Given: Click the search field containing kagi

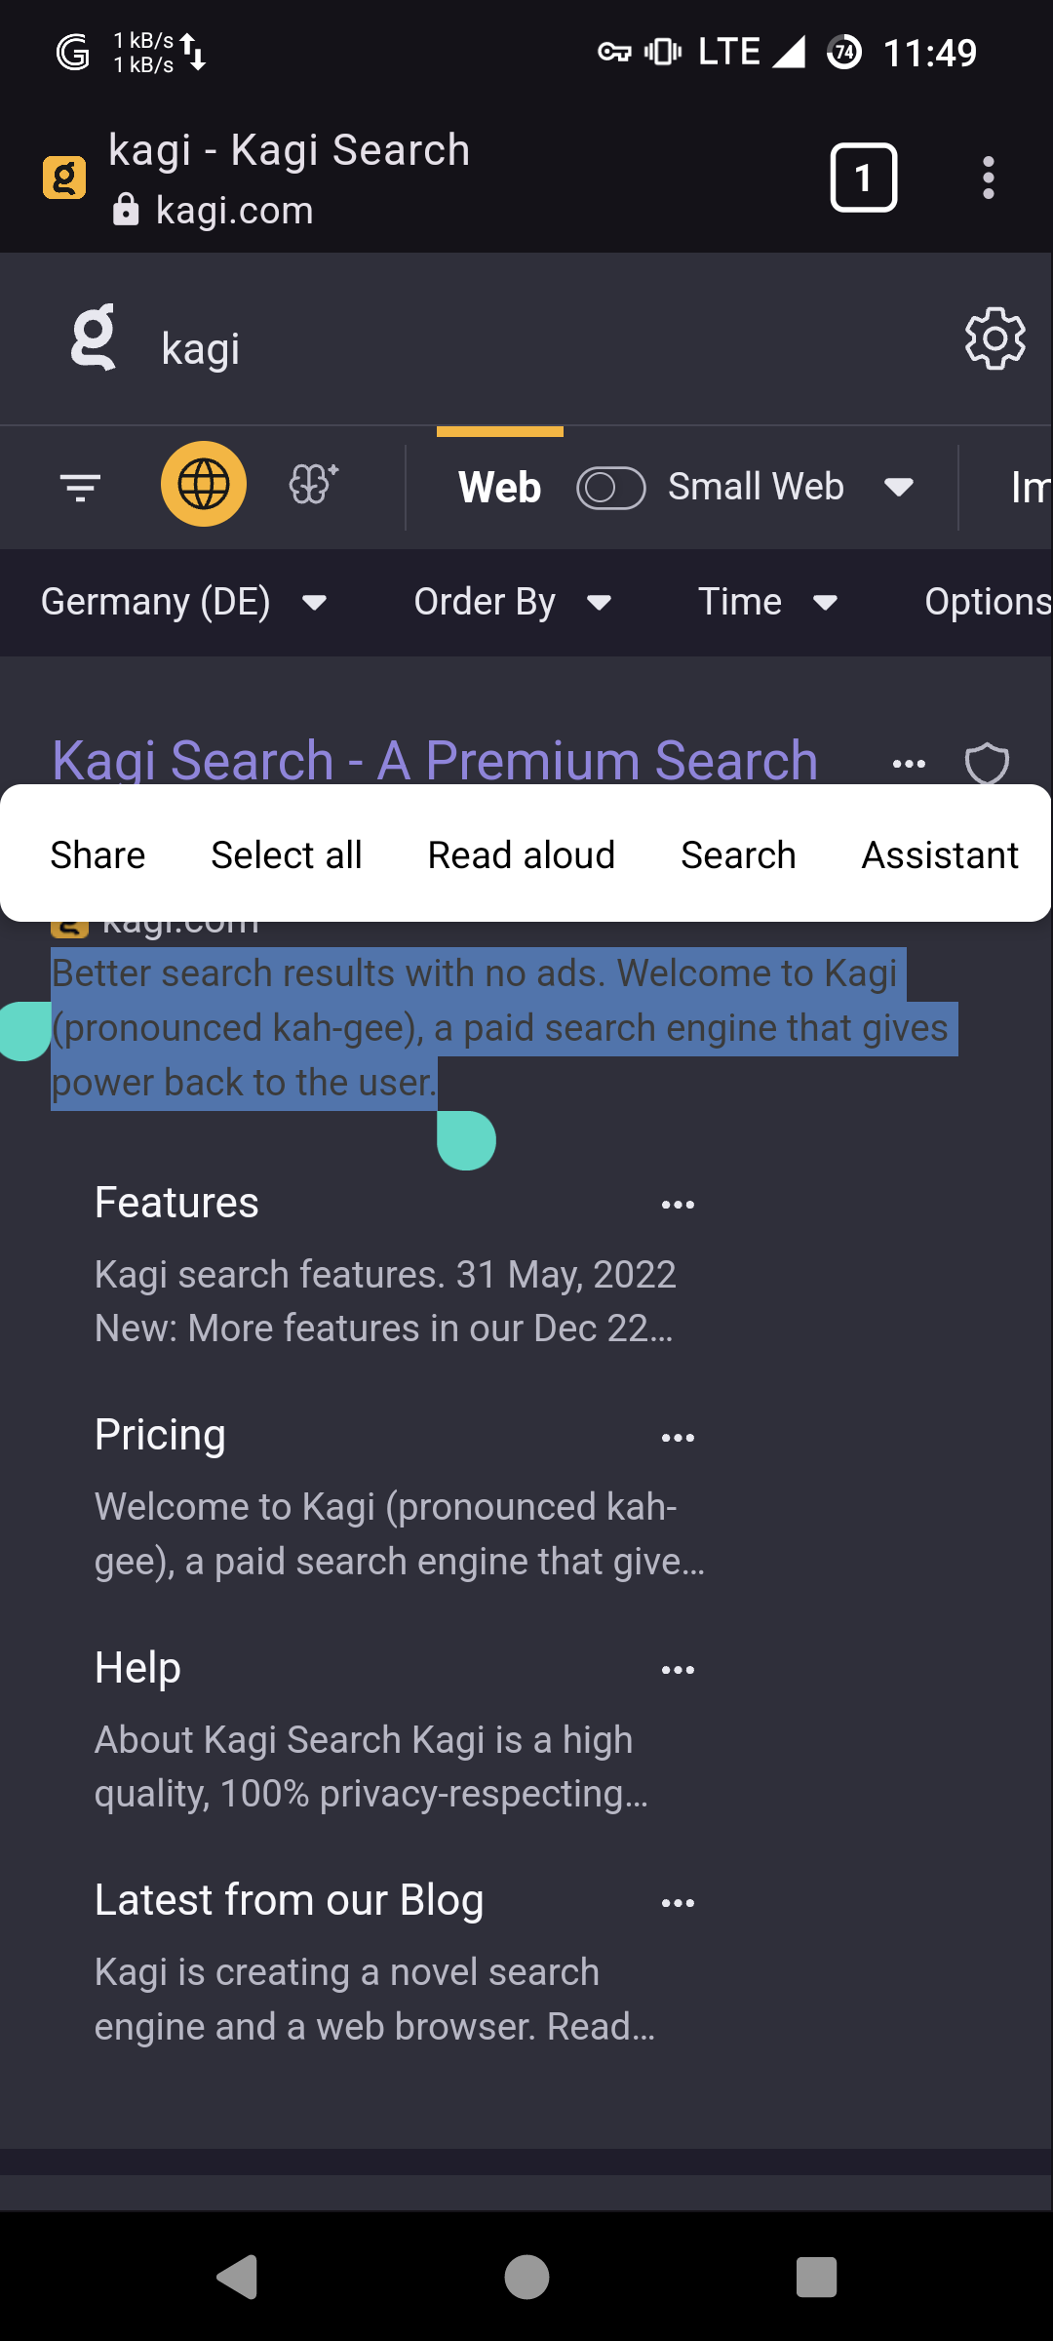Looking at the screenshot, I should pos(546,348).
